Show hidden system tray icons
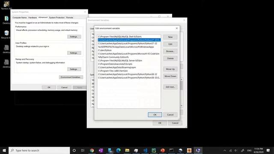Image resolution: width=274 pixels, height=154 pixels. point(225,151)
